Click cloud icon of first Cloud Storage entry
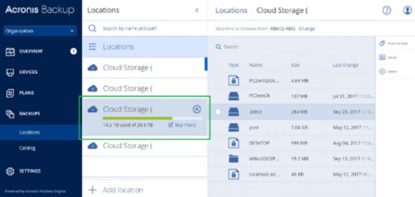This screenshot has height=197, width=415. pos(92,68)
